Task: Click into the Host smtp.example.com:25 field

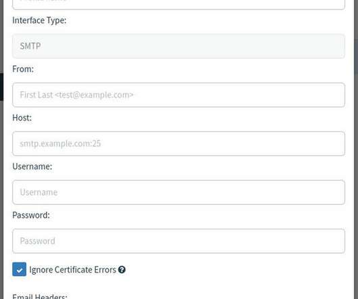Action: (x=178, y=143)
